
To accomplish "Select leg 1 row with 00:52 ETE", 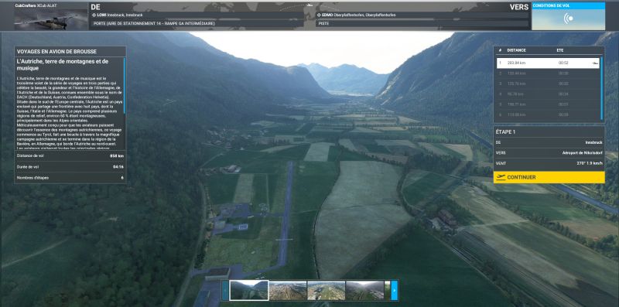I will click(548, 63).
